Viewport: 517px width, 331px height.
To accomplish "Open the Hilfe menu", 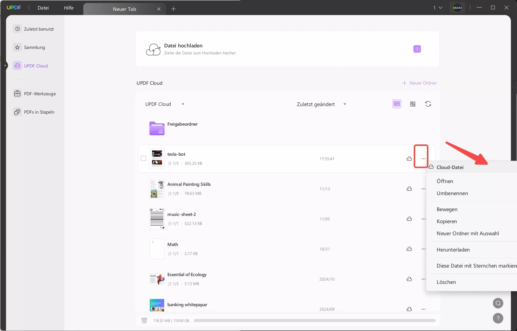I will click(69, 8).
